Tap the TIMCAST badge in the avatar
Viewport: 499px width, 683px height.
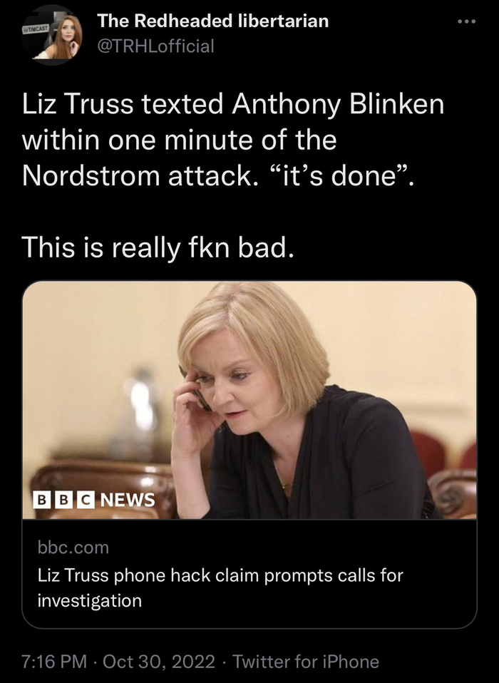coord(38,29)
